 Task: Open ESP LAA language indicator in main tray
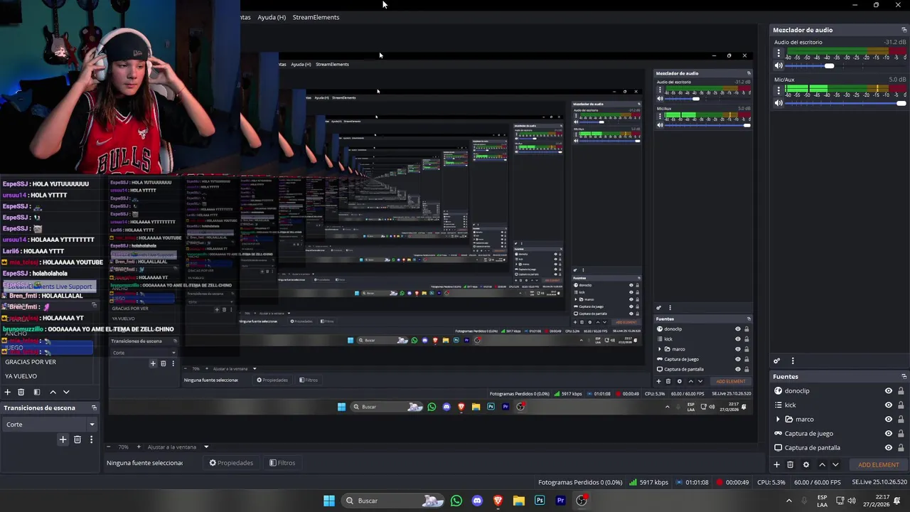click(822, 501)
